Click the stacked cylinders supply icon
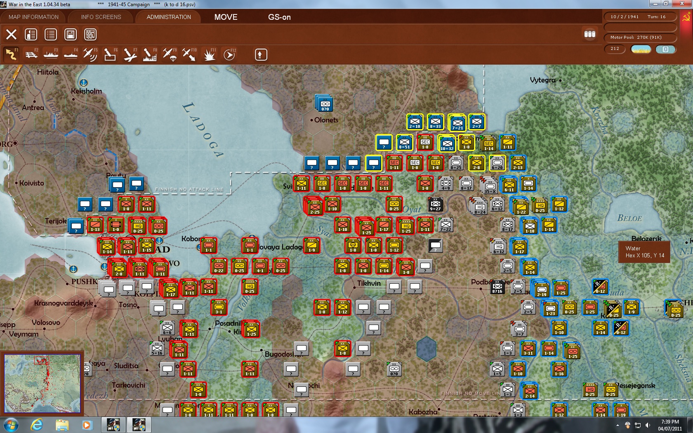The image size is (693, 433). pos(590,34)
